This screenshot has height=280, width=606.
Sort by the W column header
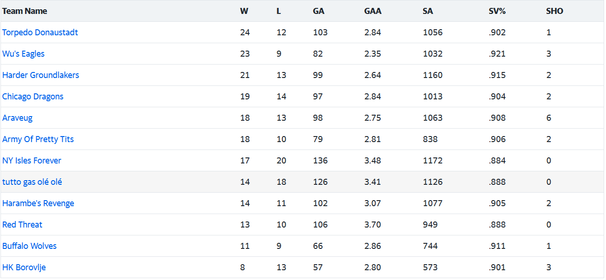[x=244, y=11]
